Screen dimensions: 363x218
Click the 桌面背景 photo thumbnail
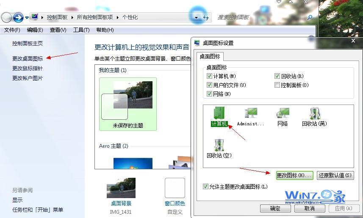(x=121, y=188)
